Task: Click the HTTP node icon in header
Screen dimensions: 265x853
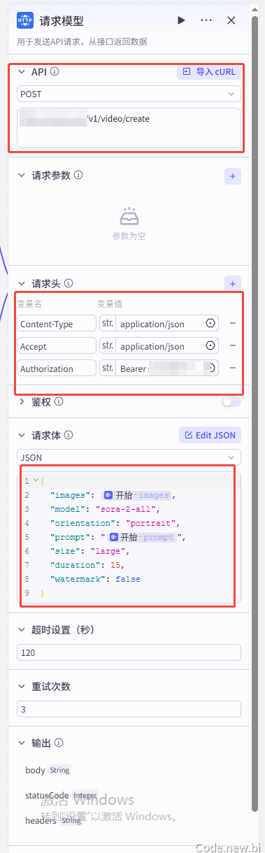Action: point(25,21)
